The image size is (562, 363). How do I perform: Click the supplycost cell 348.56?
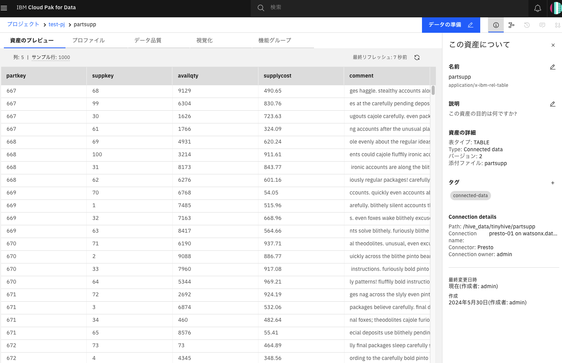pyautogui.click(x=301, y=358)
